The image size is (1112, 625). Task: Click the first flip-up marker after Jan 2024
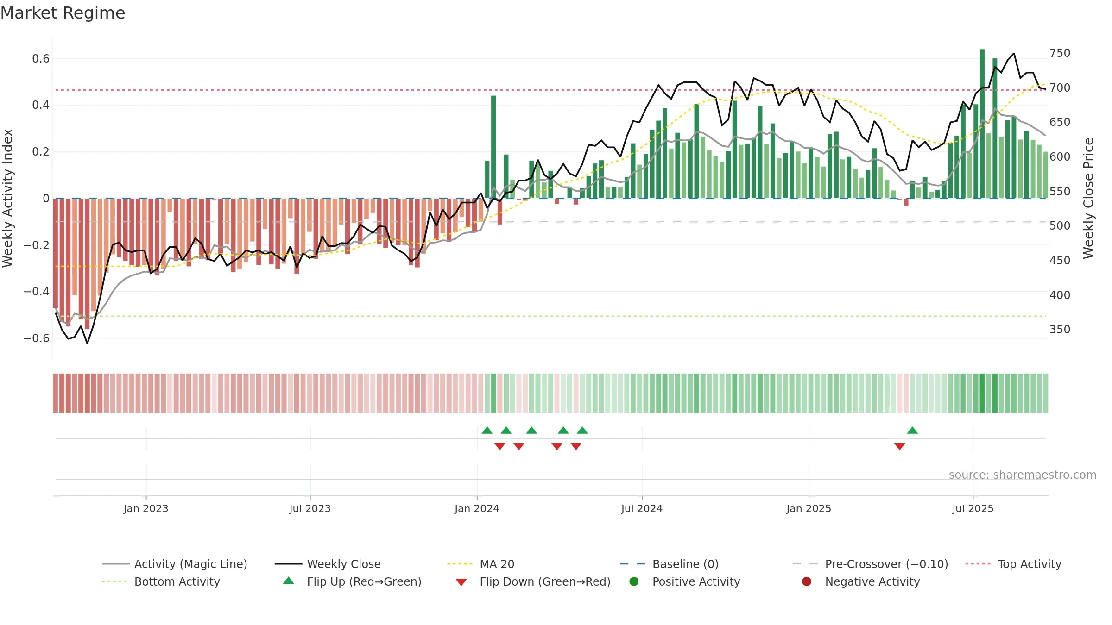(487, 431)
